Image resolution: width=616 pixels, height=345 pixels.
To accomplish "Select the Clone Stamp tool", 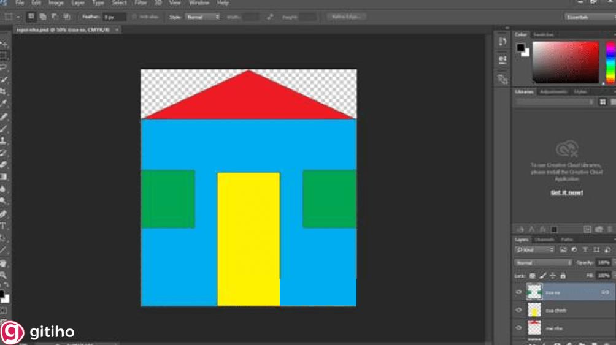I will coord(4,140).
